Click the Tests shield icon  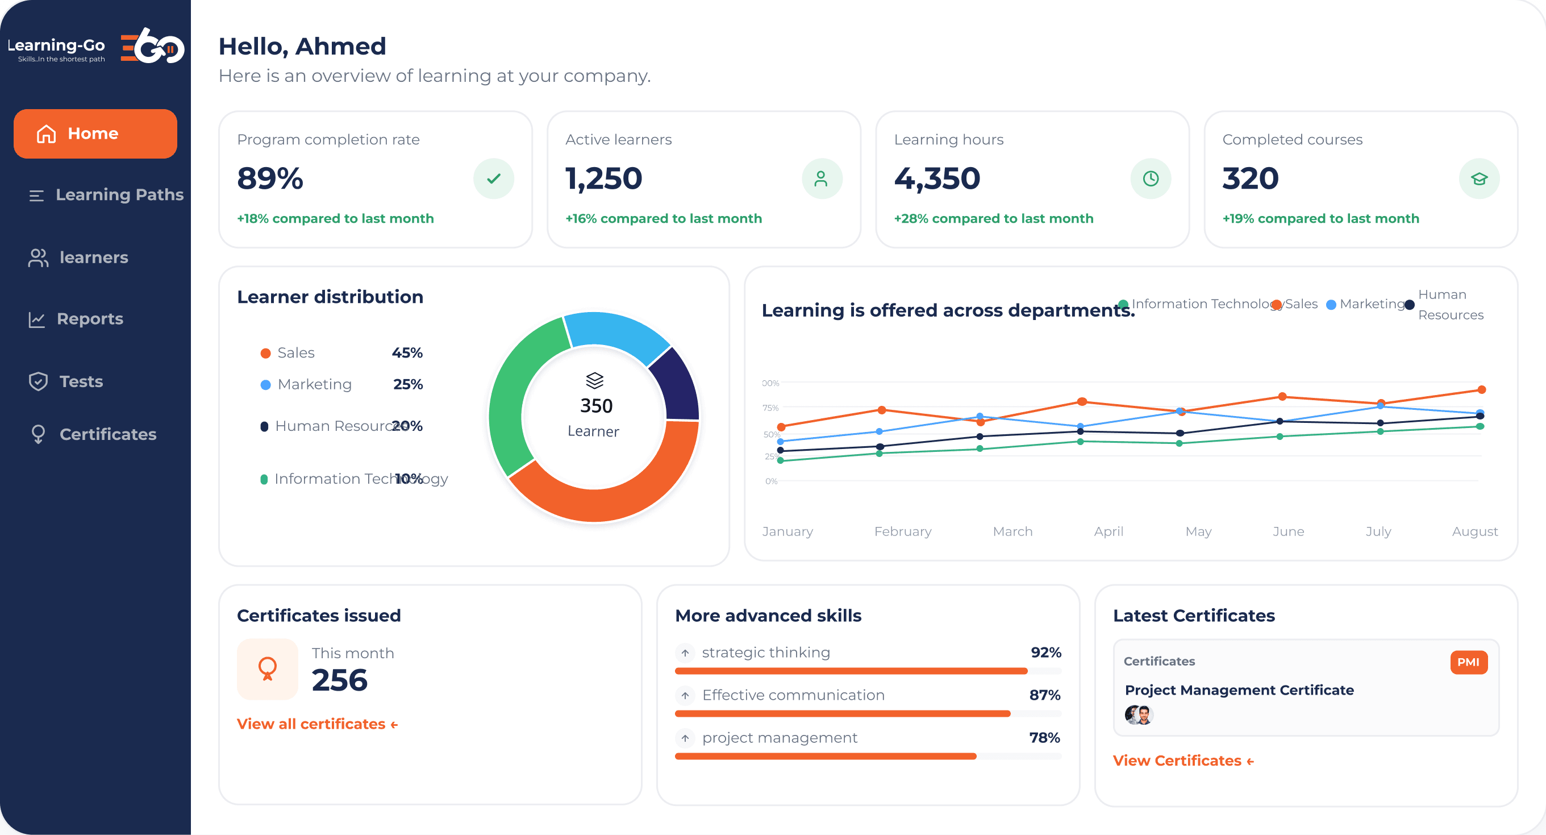click(39, 382)
